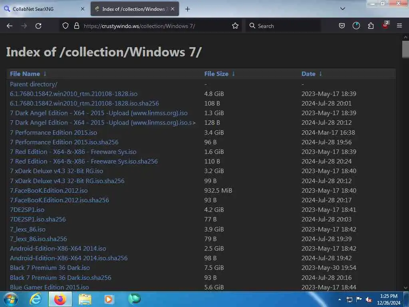Select the Index of /collection/Windows 7 tab
Image resolution: width=409 pixels, height=307 pixels.
pos(135,9)
